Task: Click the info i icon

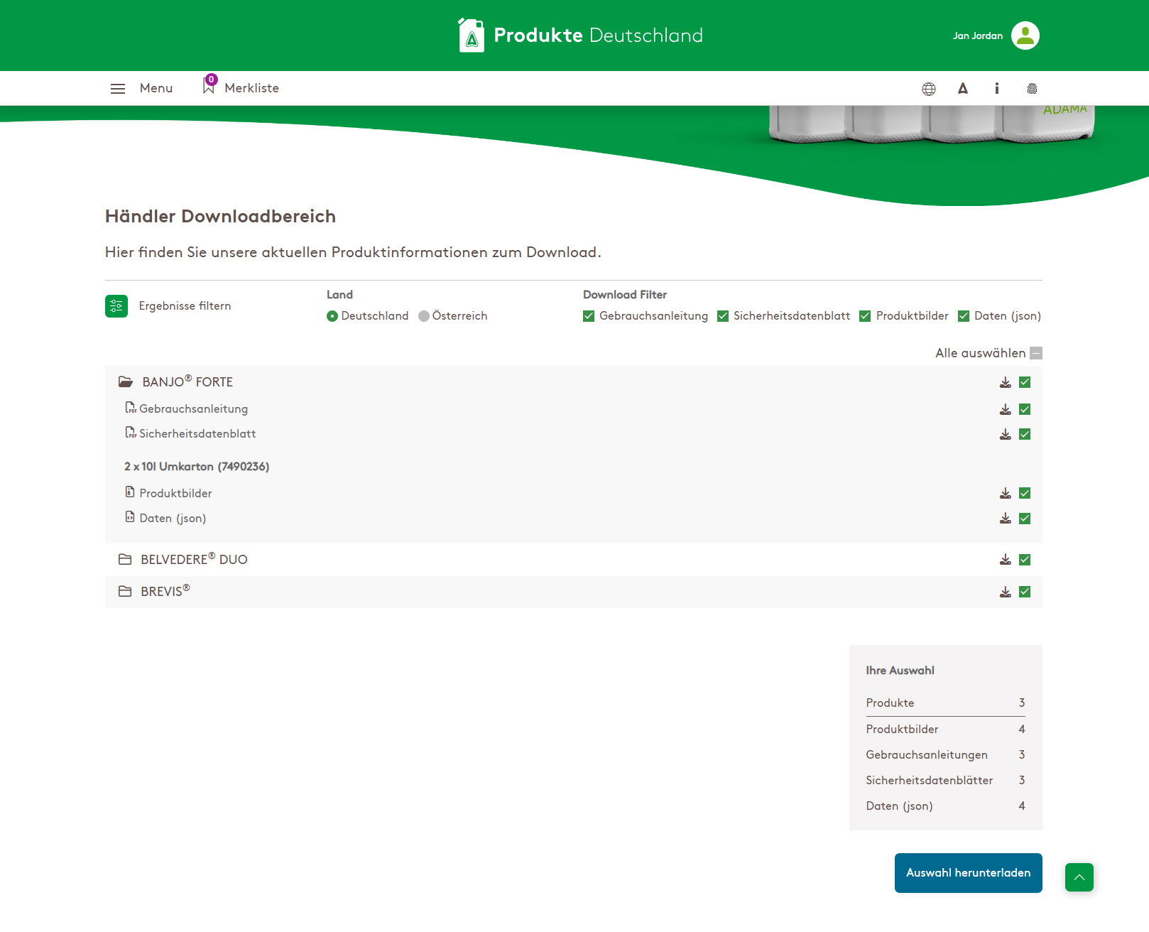Action: click(997, 89)
